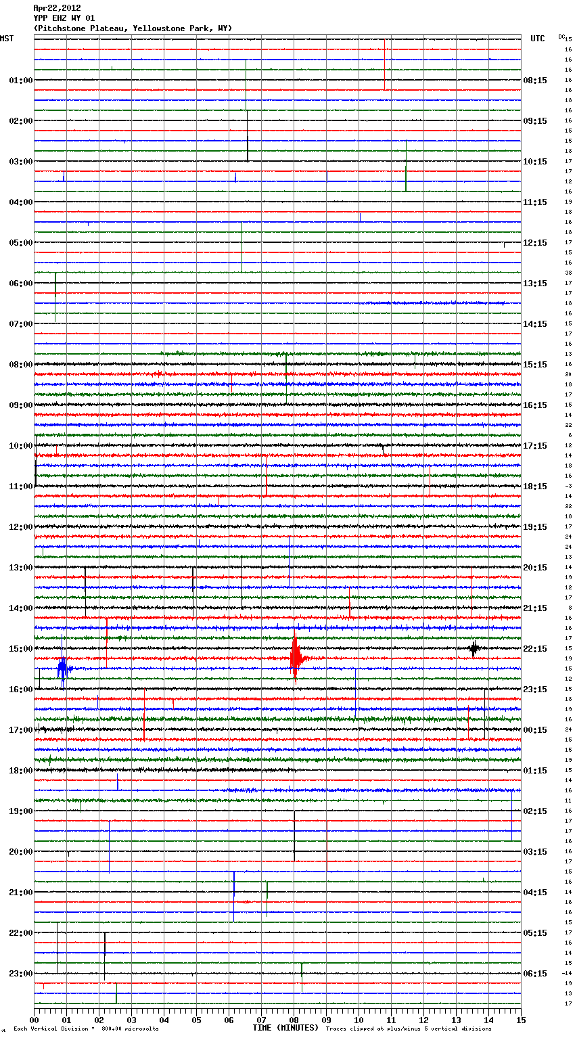The image size is (575, 1038).
Task: Select the 23:00 MST time label
Action: point(20,974)
